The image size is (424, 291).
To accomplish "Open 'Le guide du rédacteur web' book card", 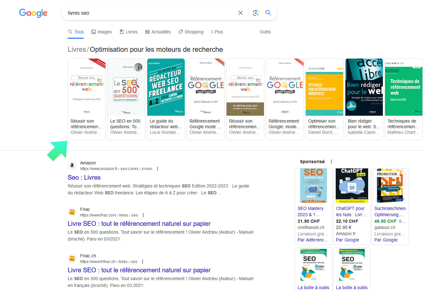I will 166,99.
